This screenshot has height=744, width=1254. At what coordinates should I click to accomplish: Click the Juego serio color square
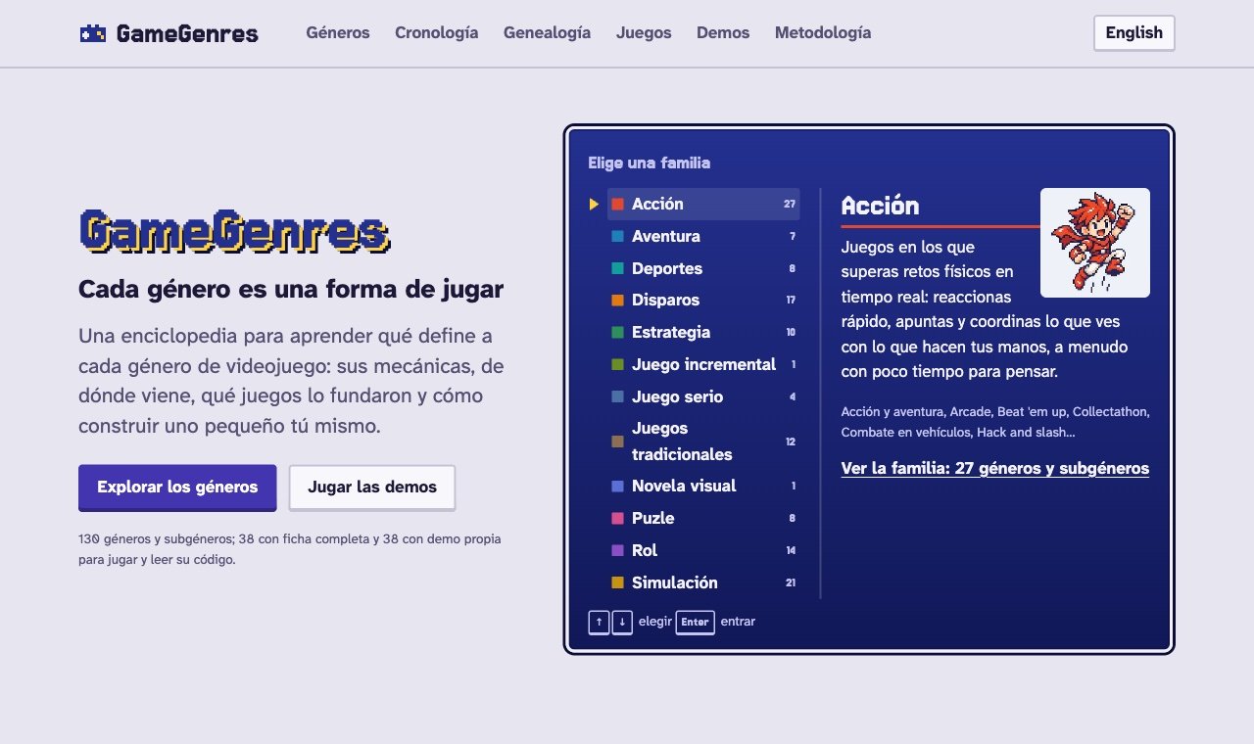point(617,396)
